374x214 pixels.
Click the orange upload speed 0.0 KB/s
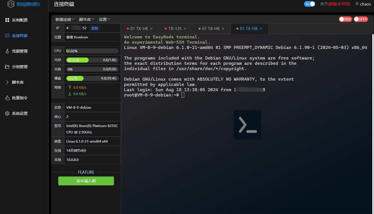[80, 88]
